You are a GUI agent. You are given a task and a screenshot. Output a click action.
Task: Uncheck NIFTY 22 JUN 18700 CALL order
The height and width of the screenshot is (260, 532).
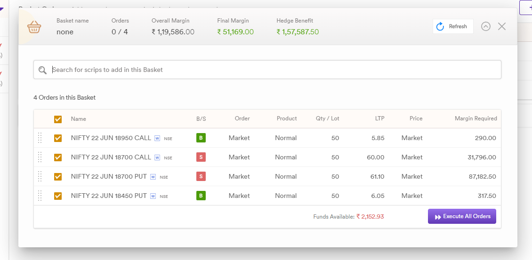pyautogui.click(x=58, y=158)
